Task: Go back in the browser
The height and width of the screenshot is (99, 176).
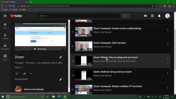Action: pyautogui.click(x=2, y=6)
